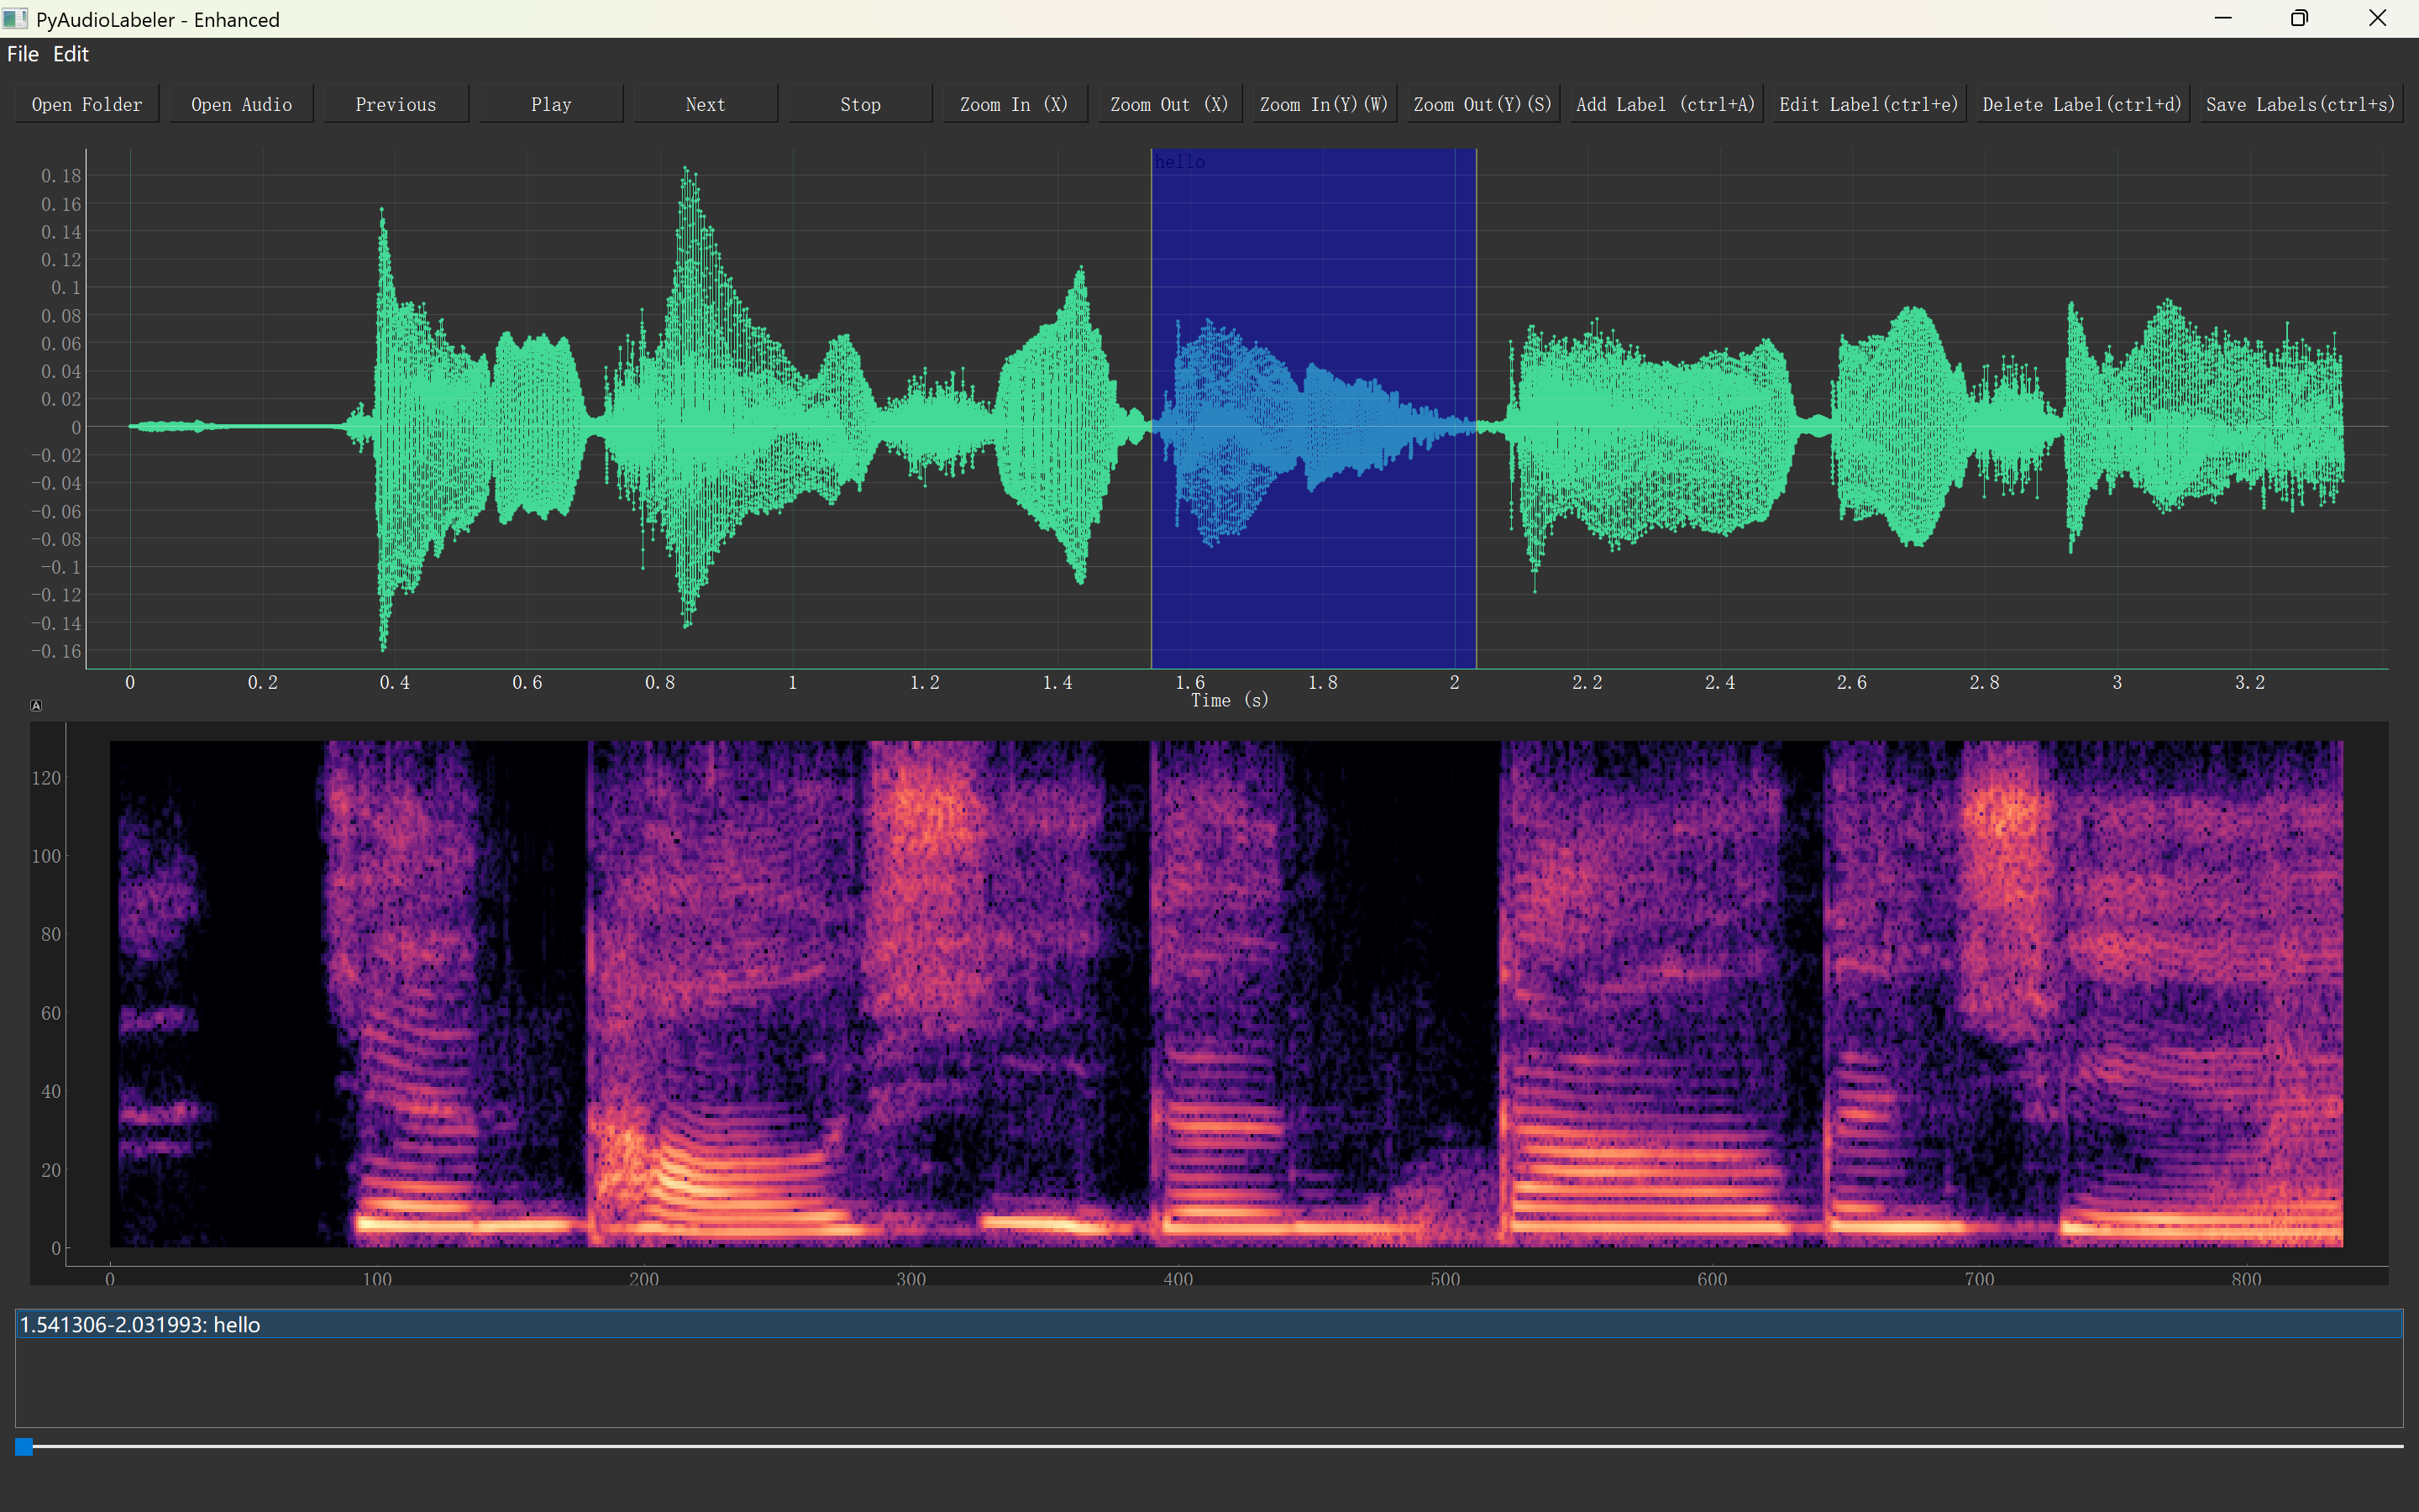The height and width of the screenshot is (1512, 2419).
Task: Click the PyAudioLabeler app icon in title bar
Action: pyautogui.click(x=15, y=19)
